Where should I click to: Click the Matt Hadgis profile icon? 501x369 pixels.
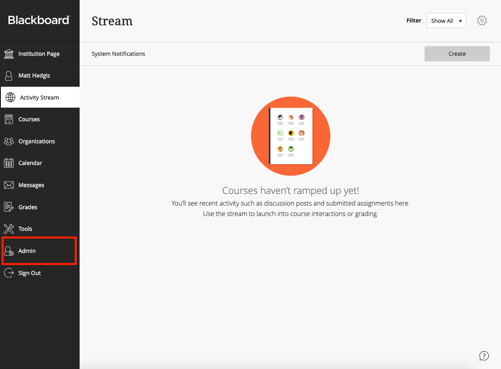tap(9, 75)
